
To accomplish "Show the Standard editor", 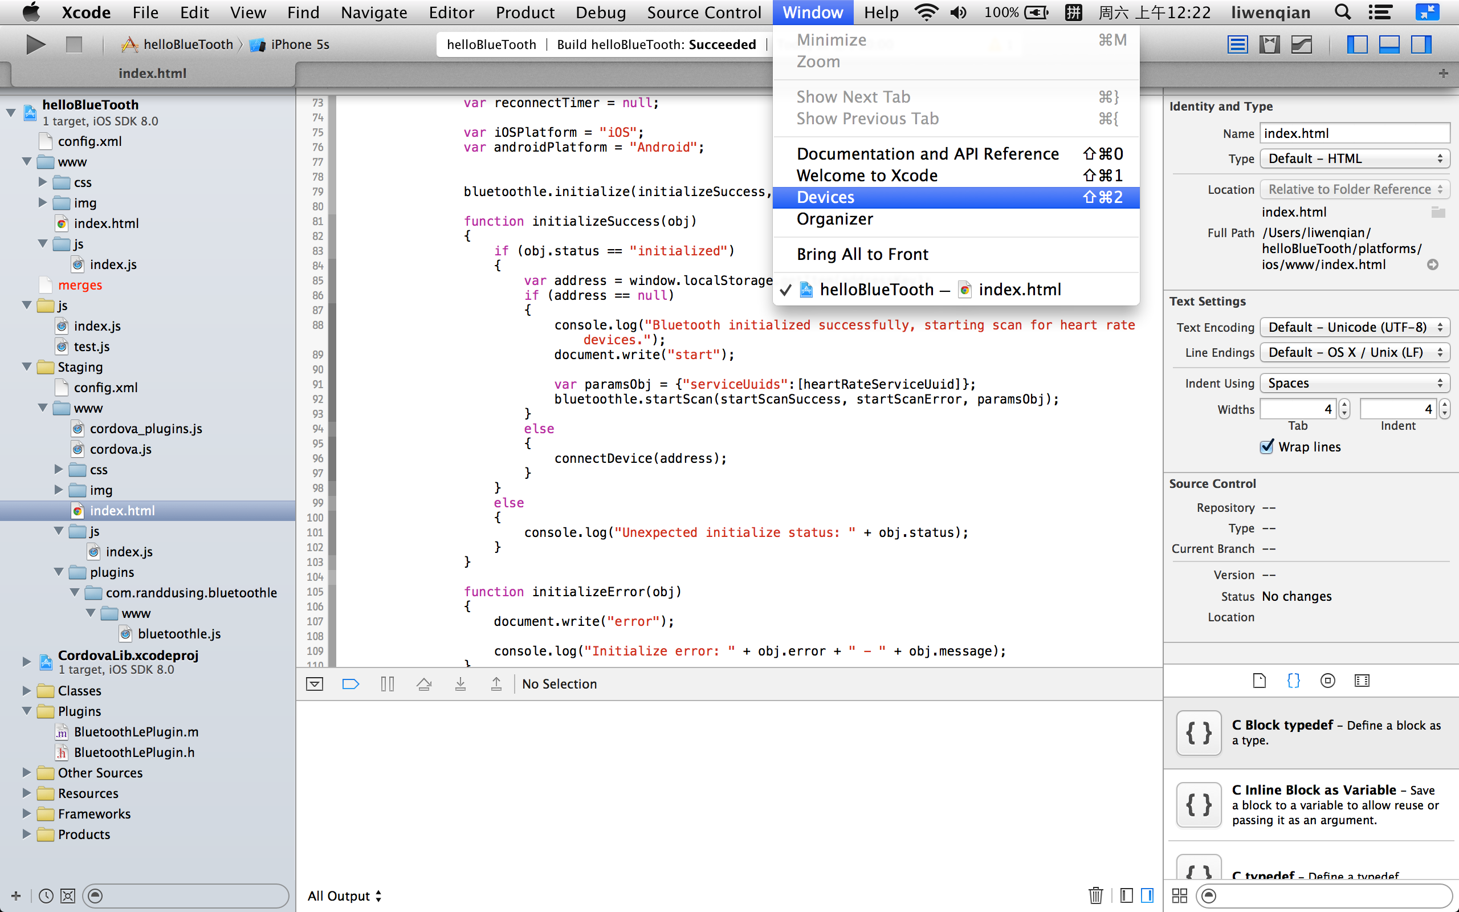I will click(x=1237, y=44).
